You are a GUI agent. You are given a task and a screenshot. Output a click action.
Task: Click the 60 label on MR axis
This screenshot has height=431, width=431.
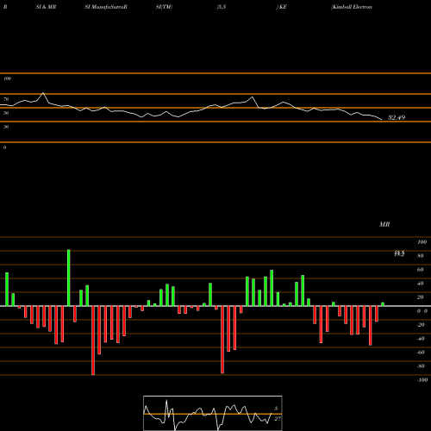coord(421,270)
